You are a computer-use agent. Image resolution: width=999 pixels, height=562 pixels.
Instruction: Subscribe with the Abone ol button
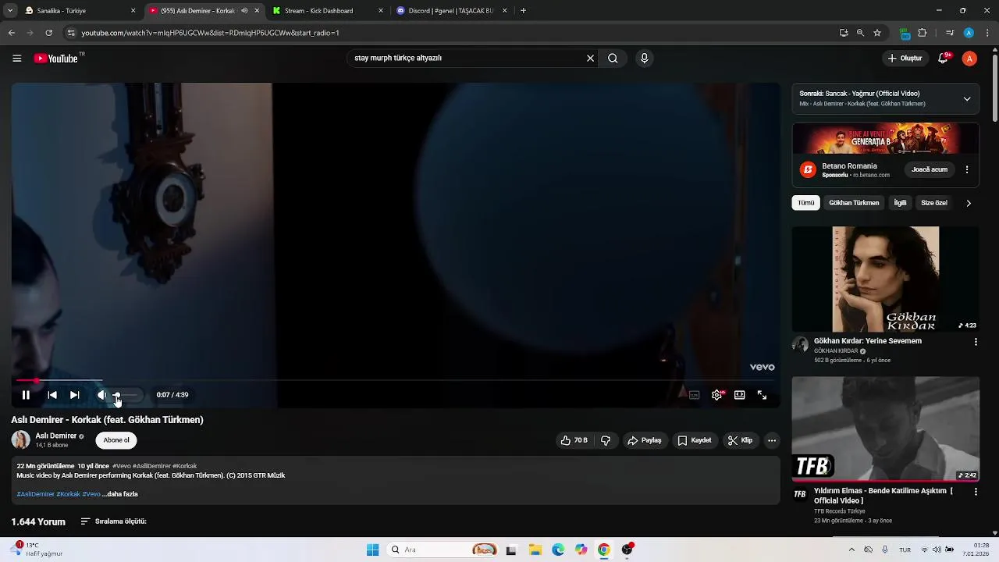[x=116, y=440]
